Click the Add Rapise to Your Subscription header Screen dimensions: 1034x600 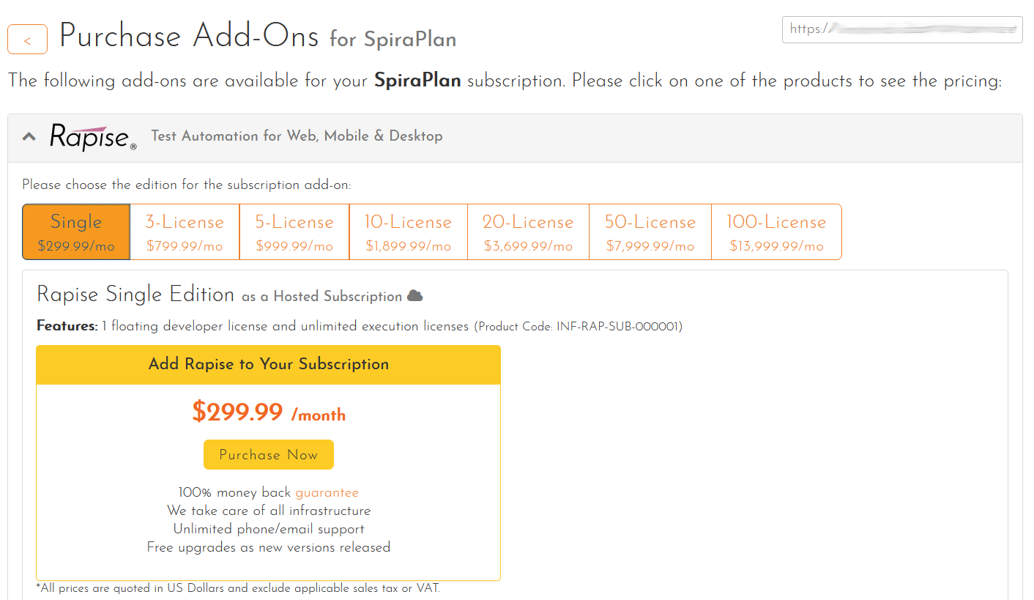click(268, 365)
